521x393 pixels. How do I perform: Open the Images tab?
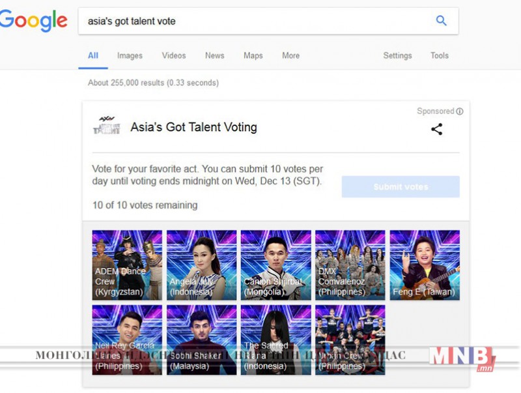pyautogui.click(x=130, y=55)
